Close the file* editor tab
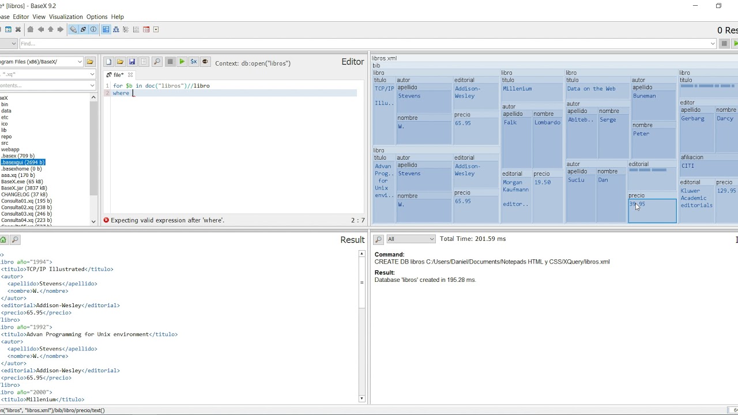 point(130,75)
